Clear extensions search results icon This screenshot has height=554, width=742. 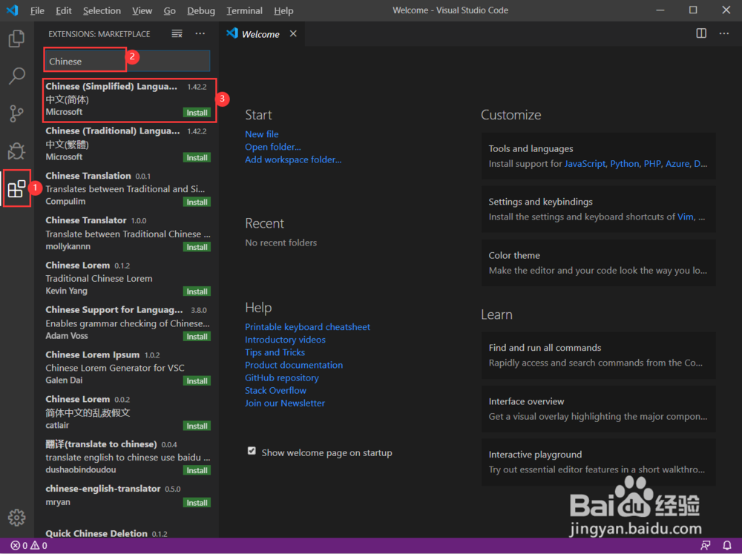(x=177, y=33)
